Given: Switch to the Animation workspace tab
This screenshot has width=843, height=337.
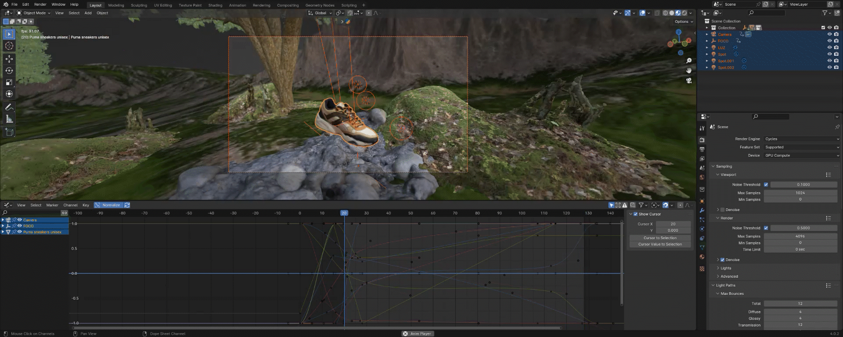Looking at the screenshot, I should click(238, 5).
